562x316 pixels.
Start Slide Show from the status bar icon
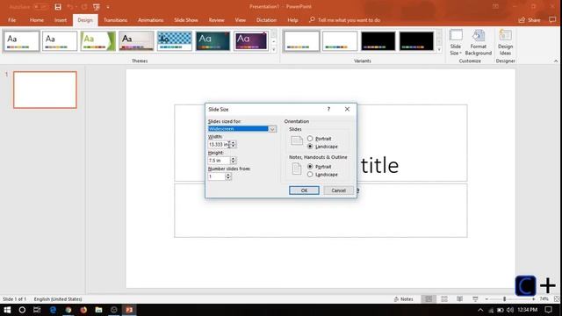475,298
